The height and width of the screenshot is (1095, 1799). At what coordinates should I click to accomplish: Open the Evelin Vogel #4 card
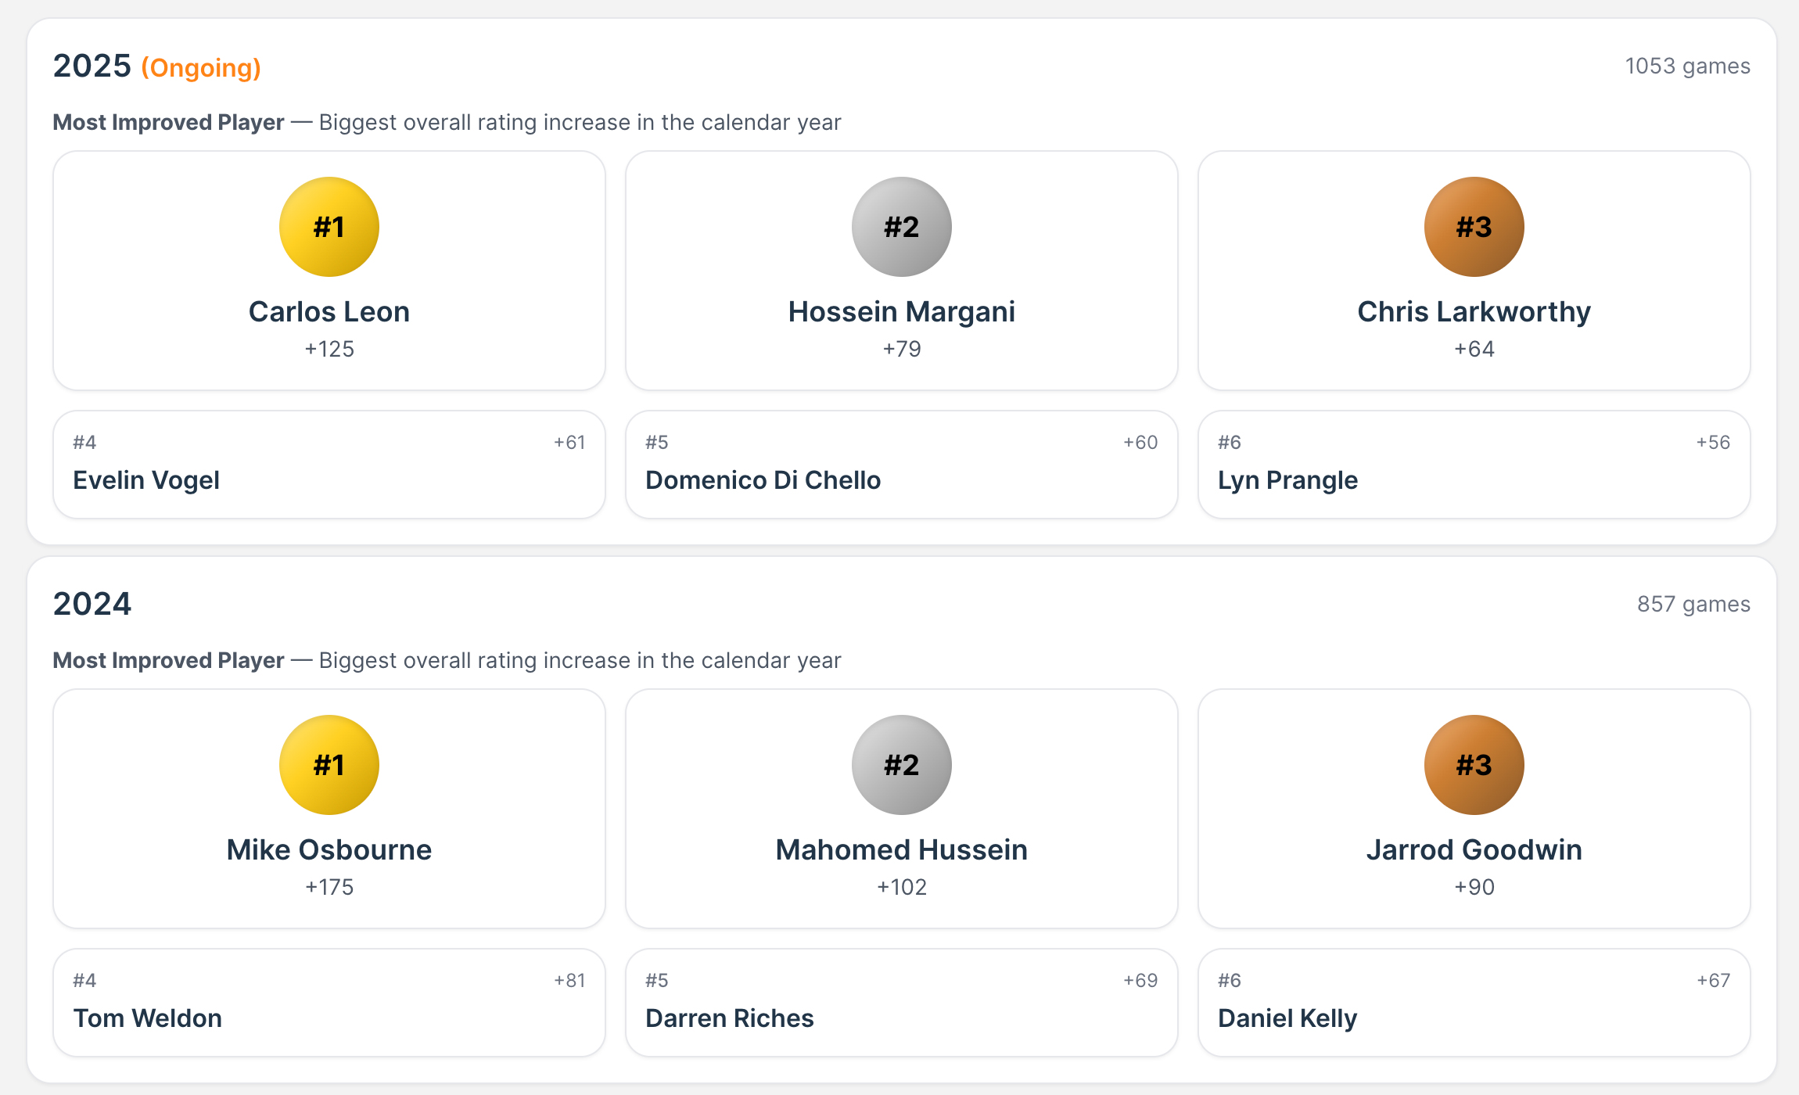[329, 465]
